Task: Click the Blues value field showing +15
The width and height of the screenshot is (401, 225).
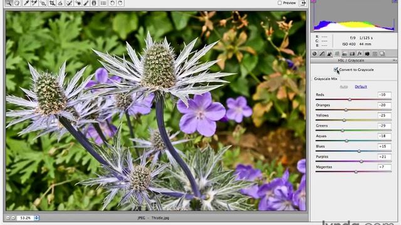Action: tap(384, 146)
